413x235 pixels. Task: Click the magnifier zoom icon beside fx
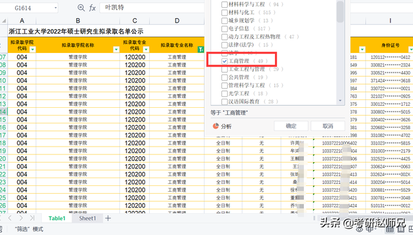click(x=81, y=8)
